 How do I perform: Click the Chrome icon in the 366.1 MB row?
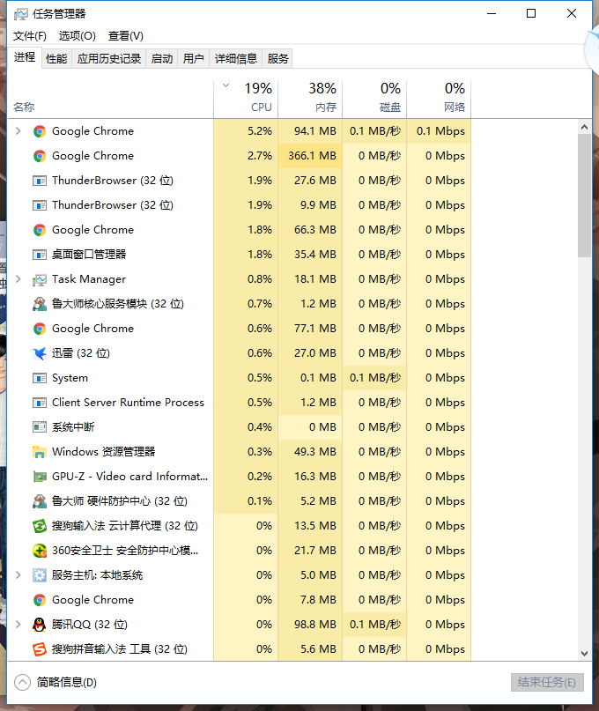pos(40,156)
